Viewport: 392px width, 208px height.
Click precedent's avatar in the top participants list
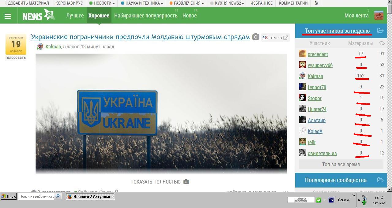[x=303, y=54]
